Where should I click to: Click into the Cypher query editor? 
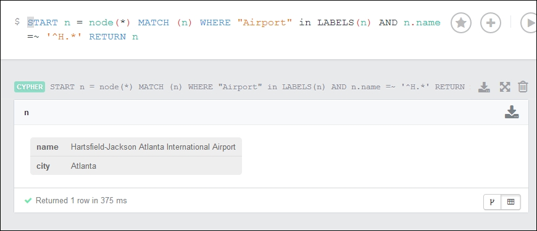pyautogui.click(x=234, y=30)
